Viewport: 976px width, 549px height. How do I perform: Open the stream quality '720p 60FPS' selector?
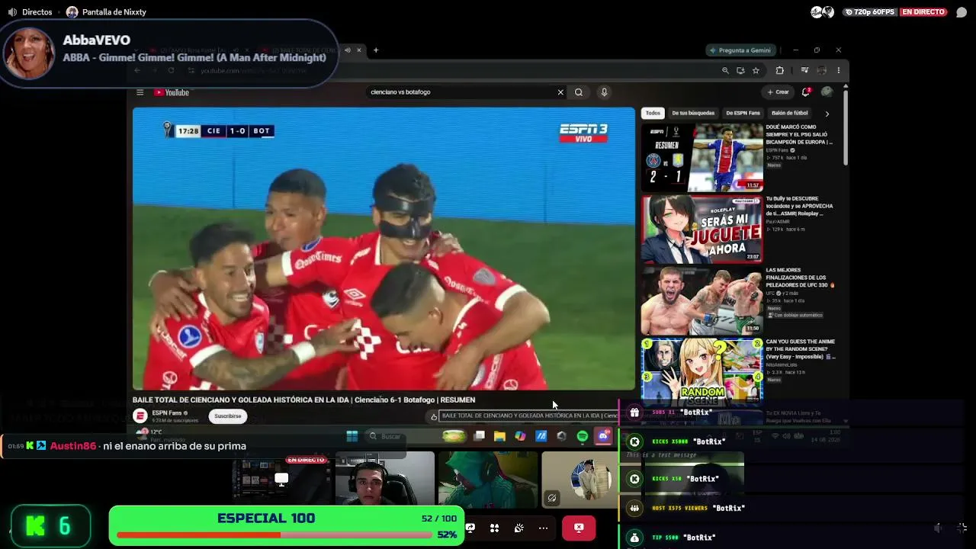click(x=869, y=12)
